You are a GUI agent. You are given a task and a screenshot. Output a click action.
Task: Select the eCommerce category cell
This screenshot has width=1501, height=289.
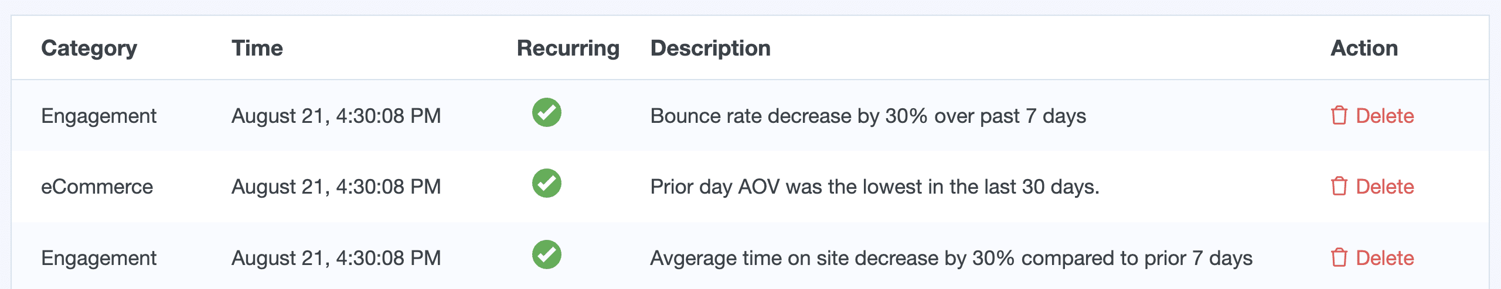[97, 187]
